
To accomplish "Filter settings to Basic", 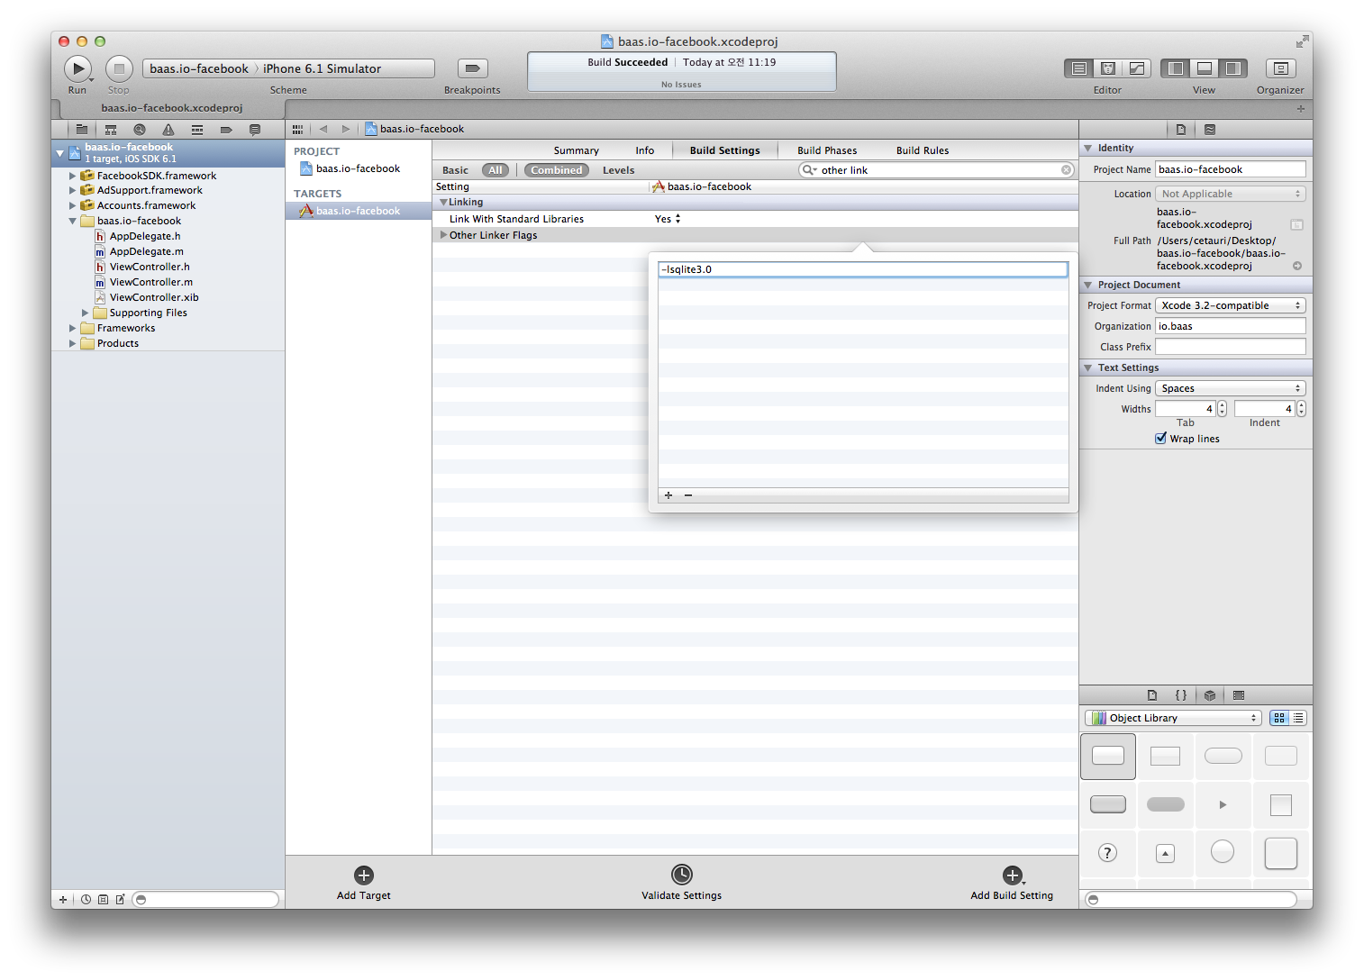I will (x=455, y=170).
